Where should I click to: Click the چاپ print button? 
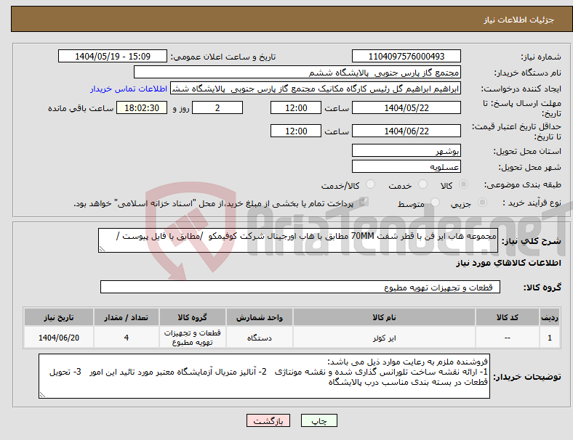pos(319,420)
